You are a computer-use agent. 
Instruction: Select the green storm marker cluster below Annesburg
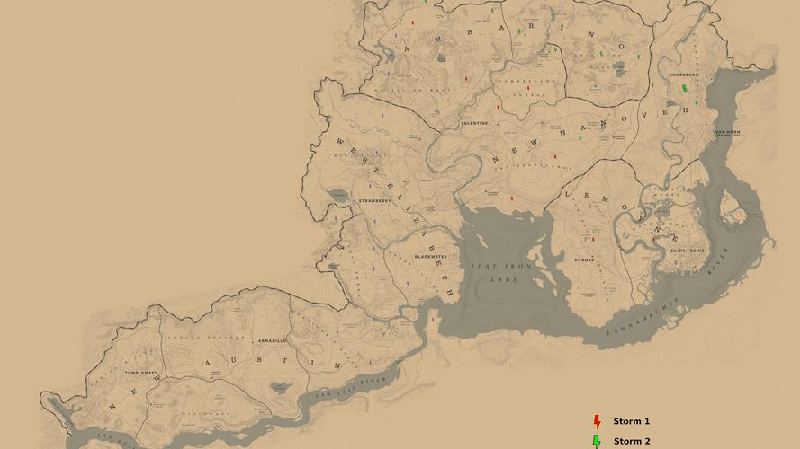coord(684,88)
